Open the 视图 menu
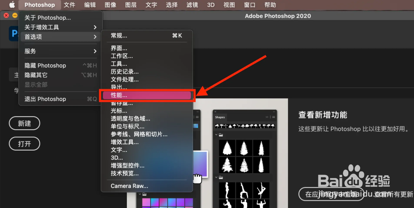 tap(229, 5)
